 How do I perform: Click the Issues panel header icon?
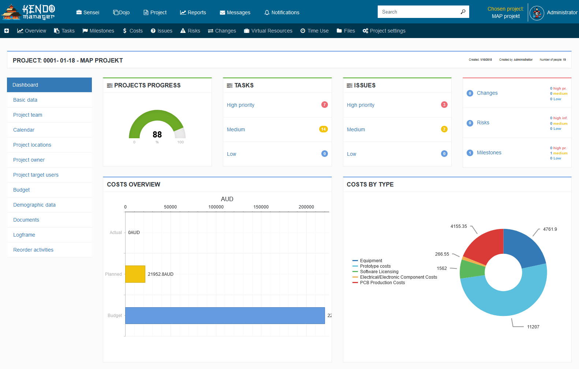pos(350,86)
